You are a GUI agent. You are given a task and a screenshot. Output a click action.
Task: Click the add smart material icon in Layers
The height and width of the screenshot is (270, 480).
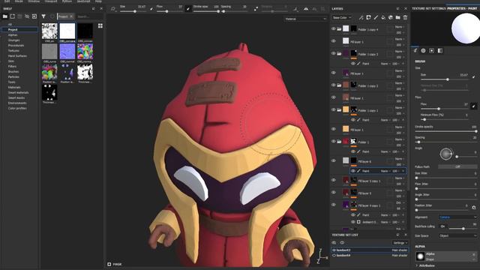(x=391, y=18)
